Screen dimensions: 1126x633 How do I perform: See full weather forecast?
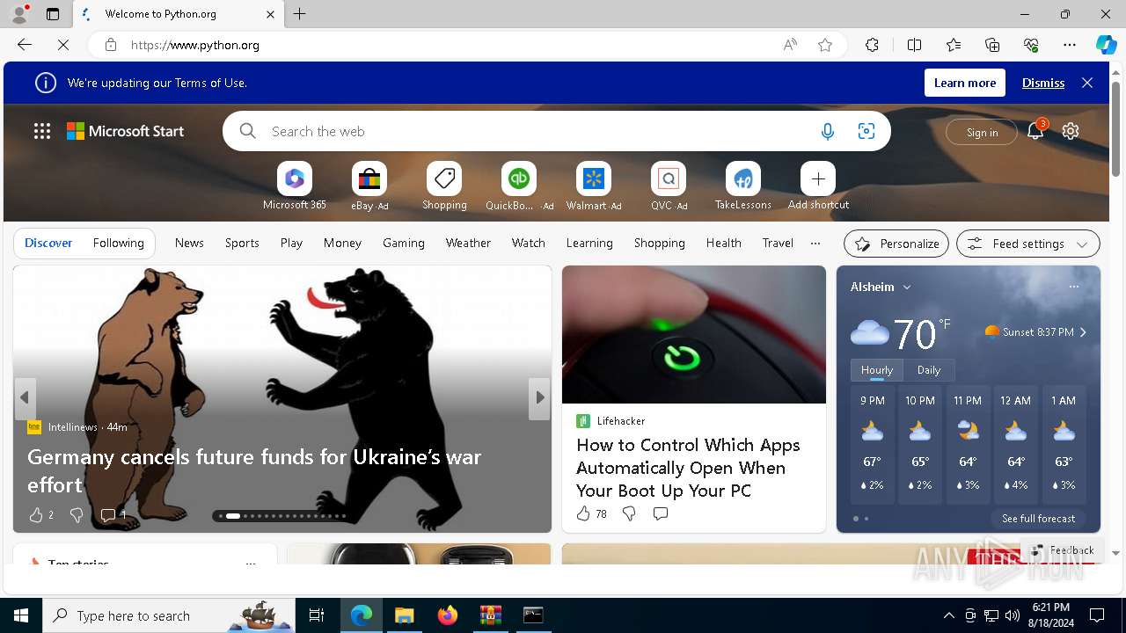(1038, 519)
